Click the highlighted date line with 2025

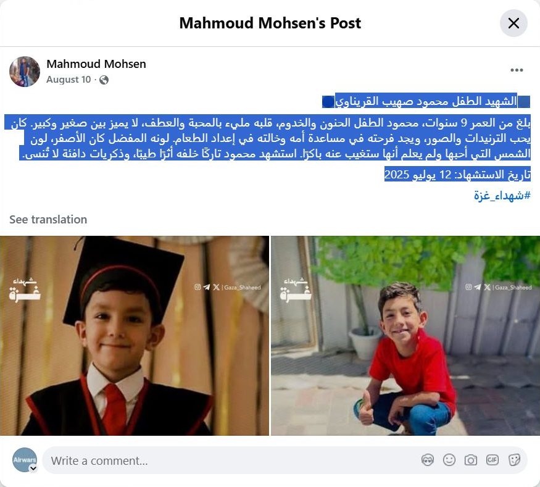point(457,175)
